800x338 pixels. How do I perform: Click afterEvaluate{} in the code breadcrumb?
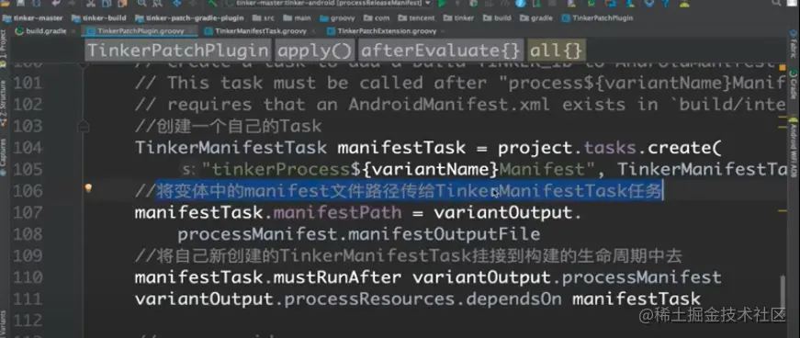(441, 51)
